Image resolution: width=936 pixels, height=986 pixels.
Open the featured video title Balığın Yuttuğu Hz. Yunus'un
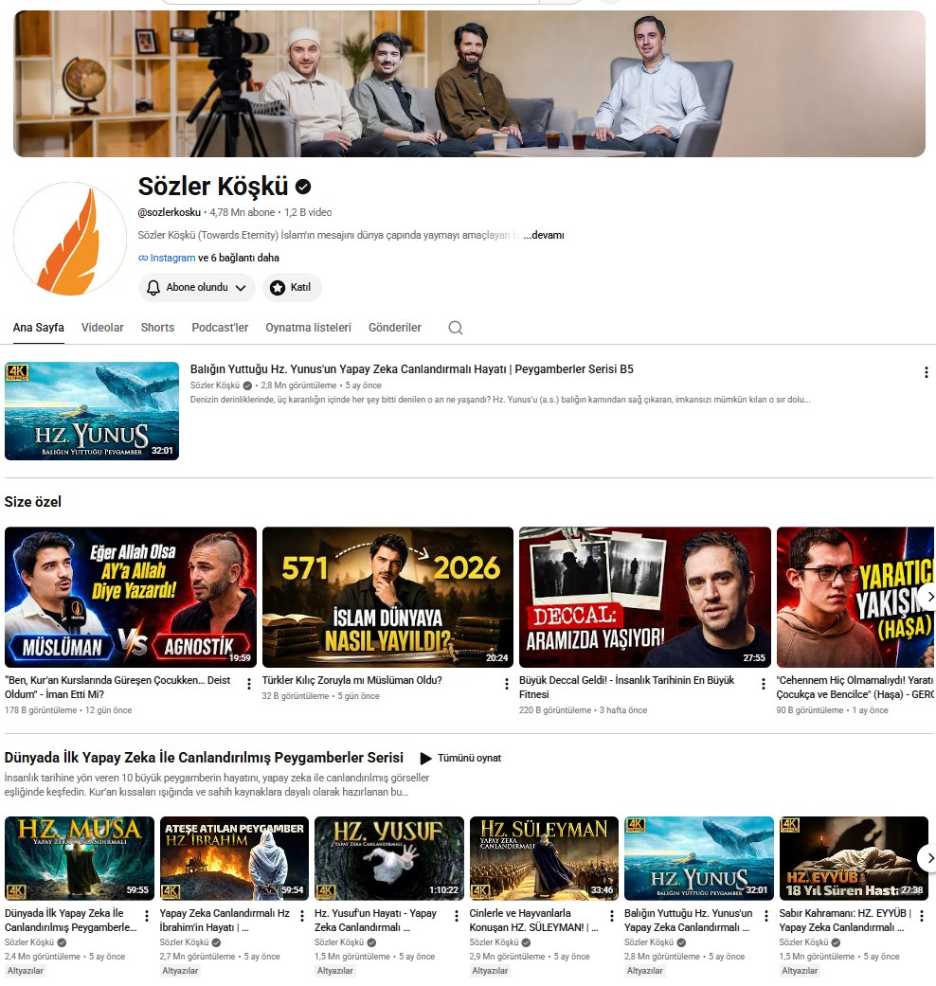click(x=411, y=369)
